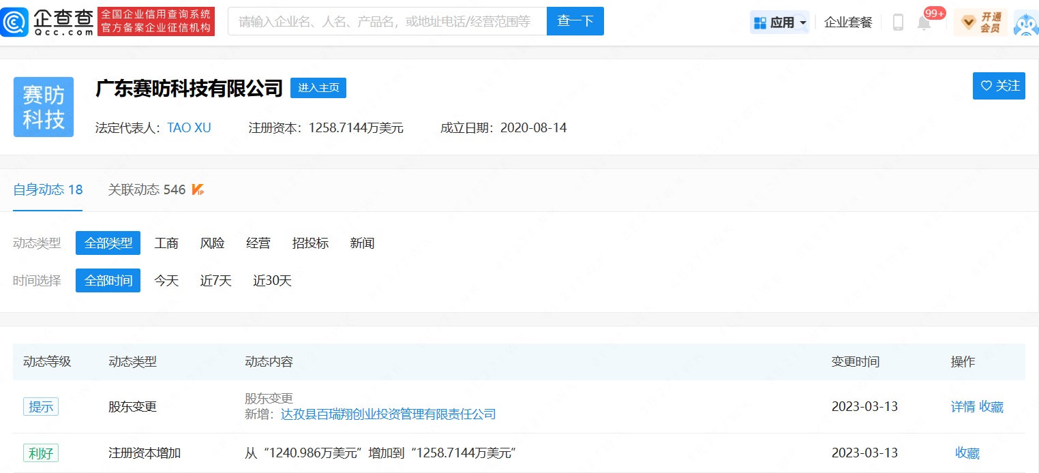This screenshot has height=473, width=1039.
Task: Click the 查一下 search button
Action: pyautogui.click(x=575, y=22)
